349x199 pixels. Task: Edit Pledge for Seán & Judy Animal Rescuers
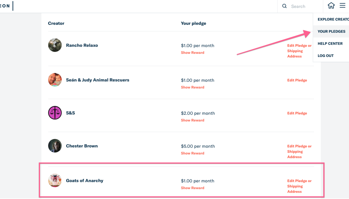click(297, 80)
